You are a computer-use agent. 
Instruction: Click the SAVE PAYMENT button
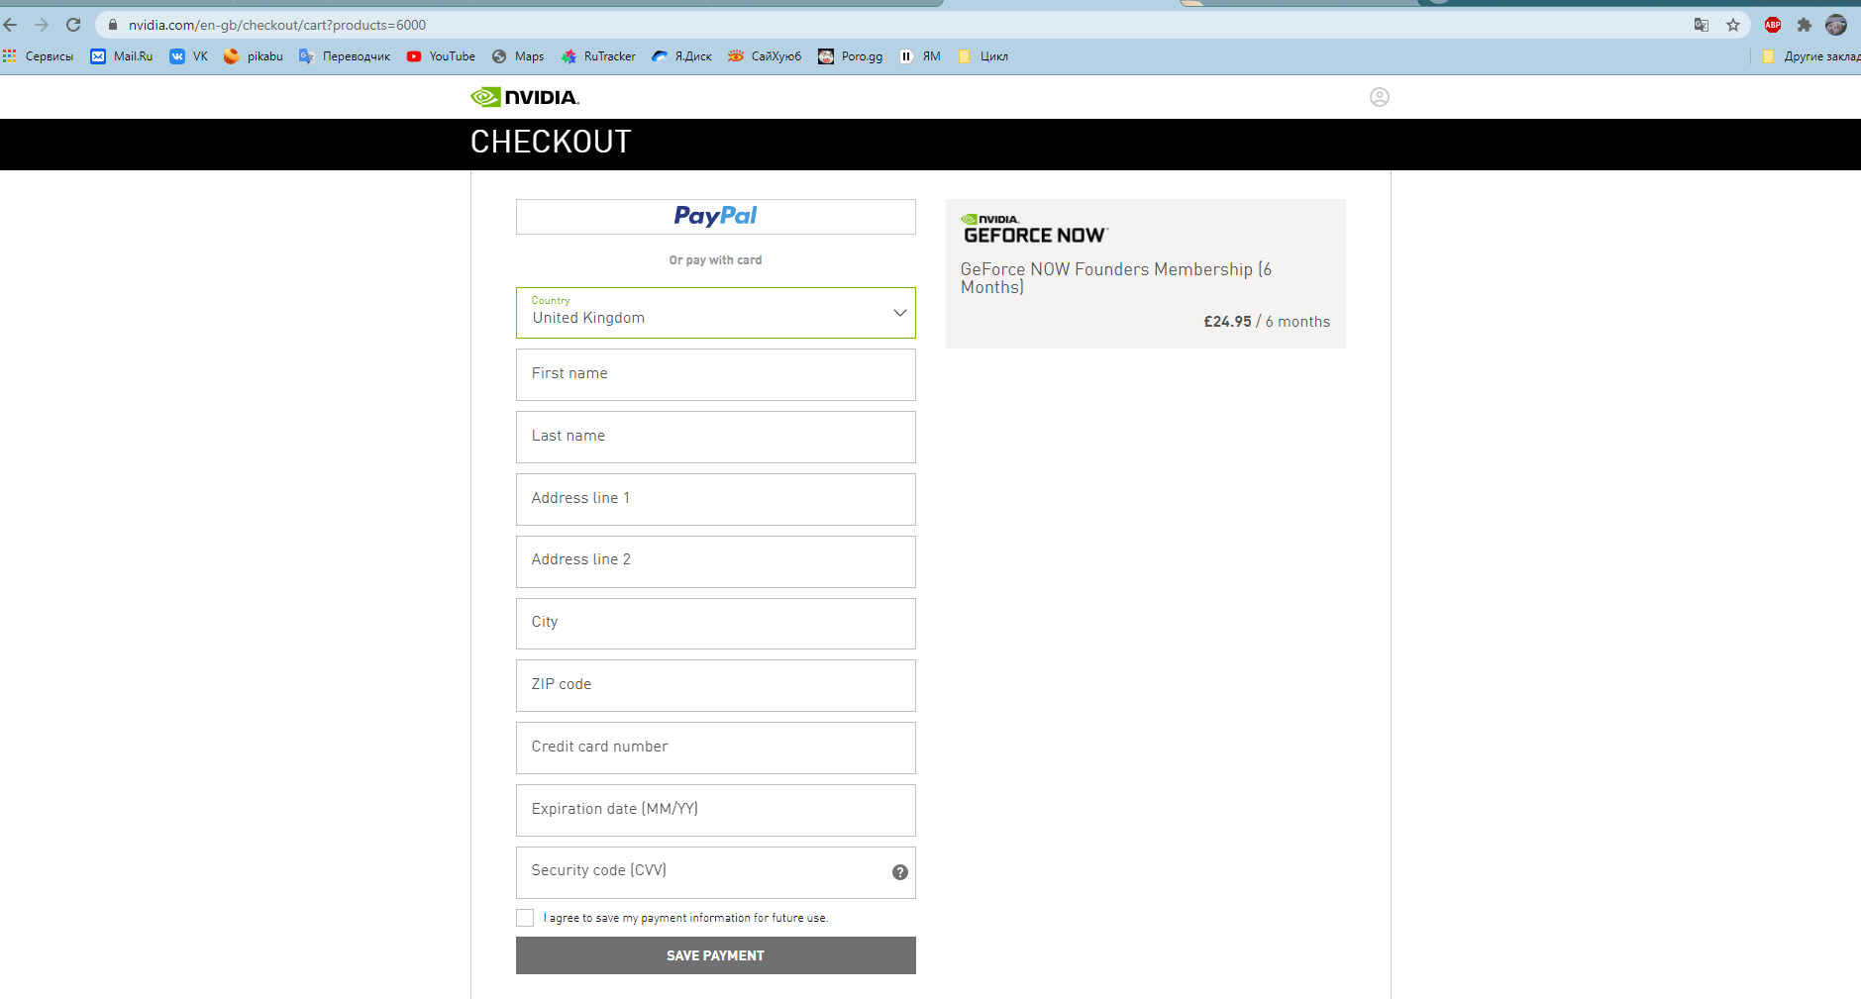click(x=716, y=955)
